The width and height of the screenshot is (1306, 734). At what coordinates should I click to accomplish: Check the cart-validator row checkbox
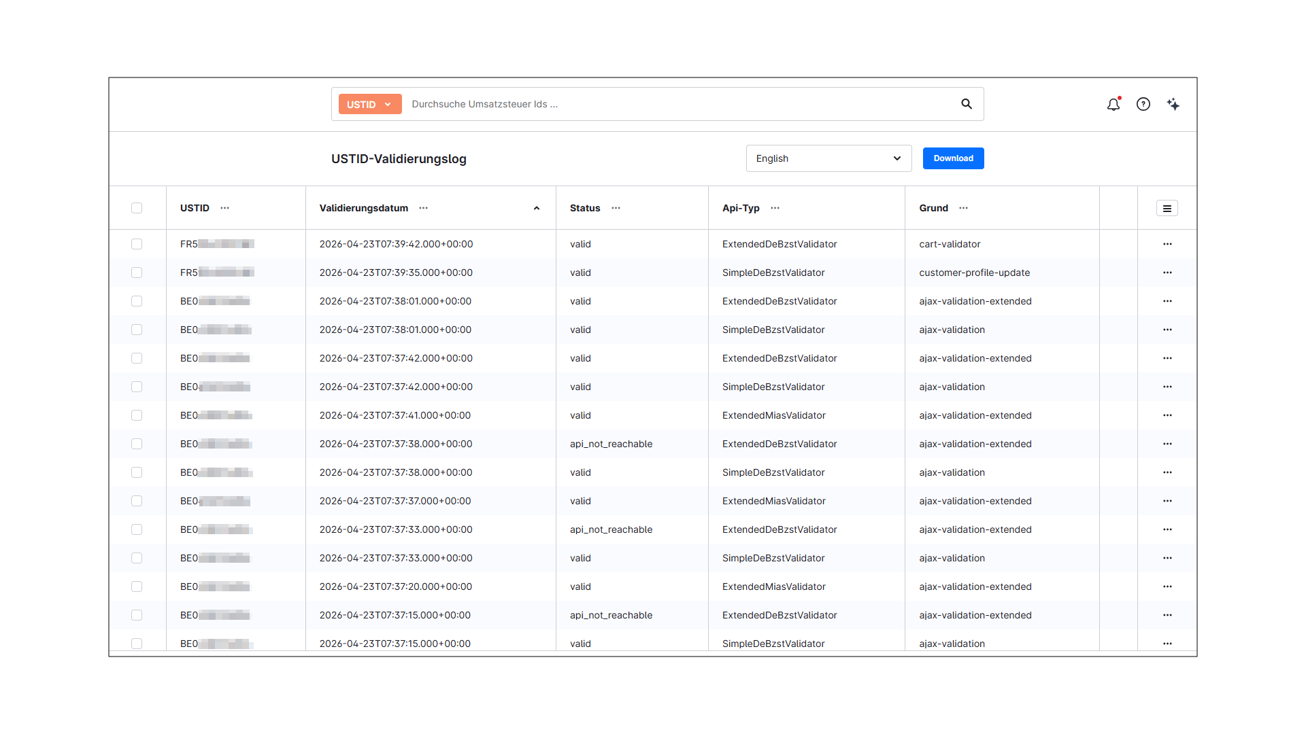click(137, 244)
